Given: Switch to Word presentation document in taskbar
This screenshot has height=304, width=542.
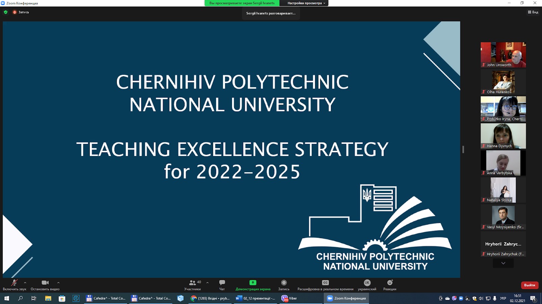Looking at the screenshot, I should (255, 298).
